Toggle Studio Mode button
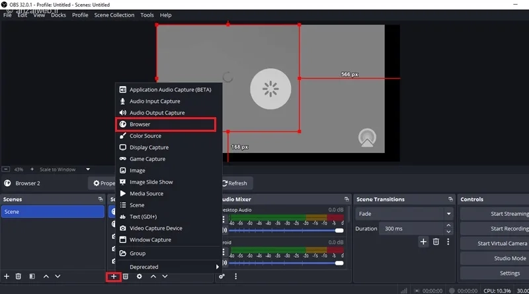Image resolution: width=529 pixels, height=294 pixels. point(495,258)
